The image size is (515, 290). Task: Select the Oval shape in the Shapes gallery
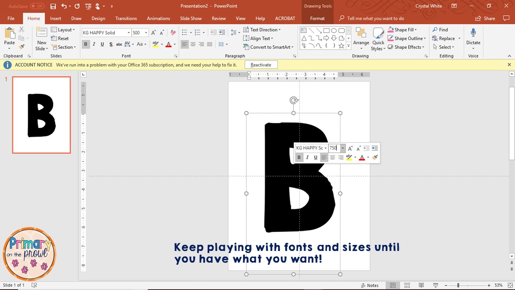pyautogui.click(x=333, y=30)
